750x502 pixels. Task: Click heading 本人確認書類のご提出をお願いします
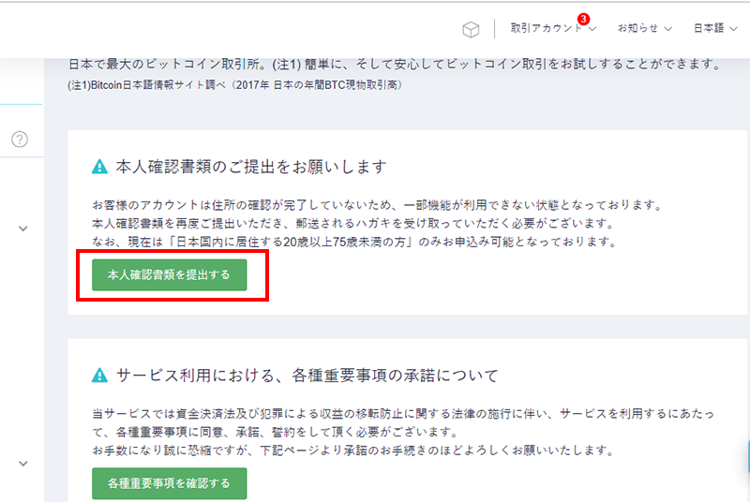tap(251, 167)
